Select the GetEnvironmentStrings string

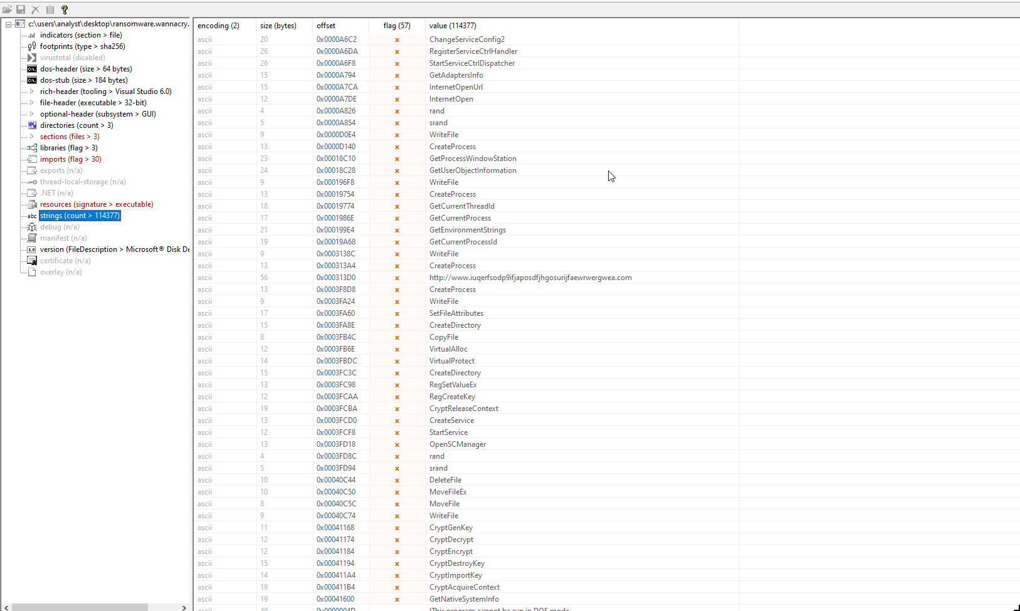pos(468,230)
